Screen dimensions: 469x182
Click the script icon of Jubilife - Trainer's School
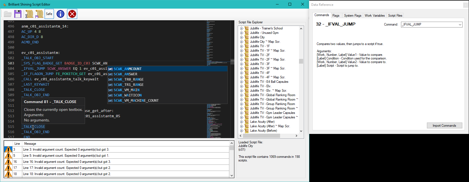click(247, 28)
